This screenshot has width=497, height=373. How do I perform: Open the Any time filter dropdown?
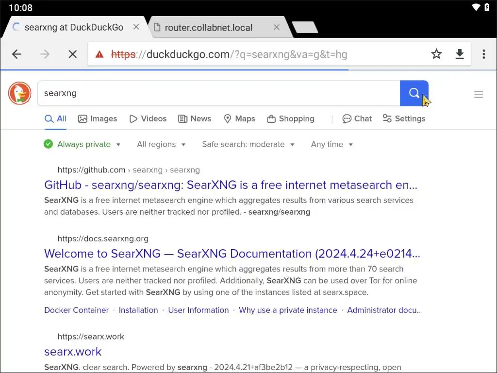pyautogui.click(x=332, y=144)
